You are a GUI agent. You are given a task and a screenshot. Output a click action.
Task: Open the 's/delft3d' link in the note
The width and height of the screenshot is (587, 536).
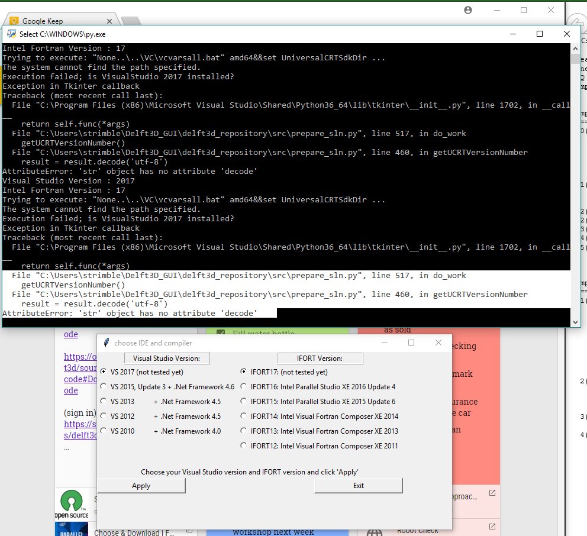[80, 435]
